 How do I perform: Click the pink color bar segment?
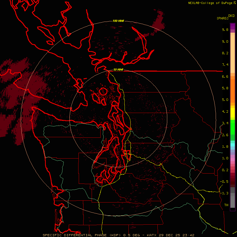tap(233, 160)
